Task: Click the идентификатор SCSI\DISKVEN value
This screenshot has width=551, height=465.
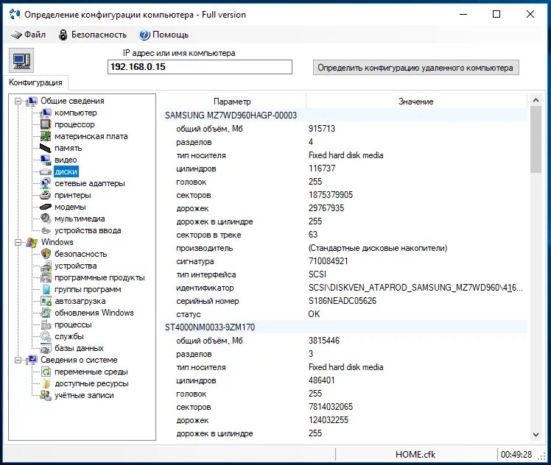Action: [415, 288]
